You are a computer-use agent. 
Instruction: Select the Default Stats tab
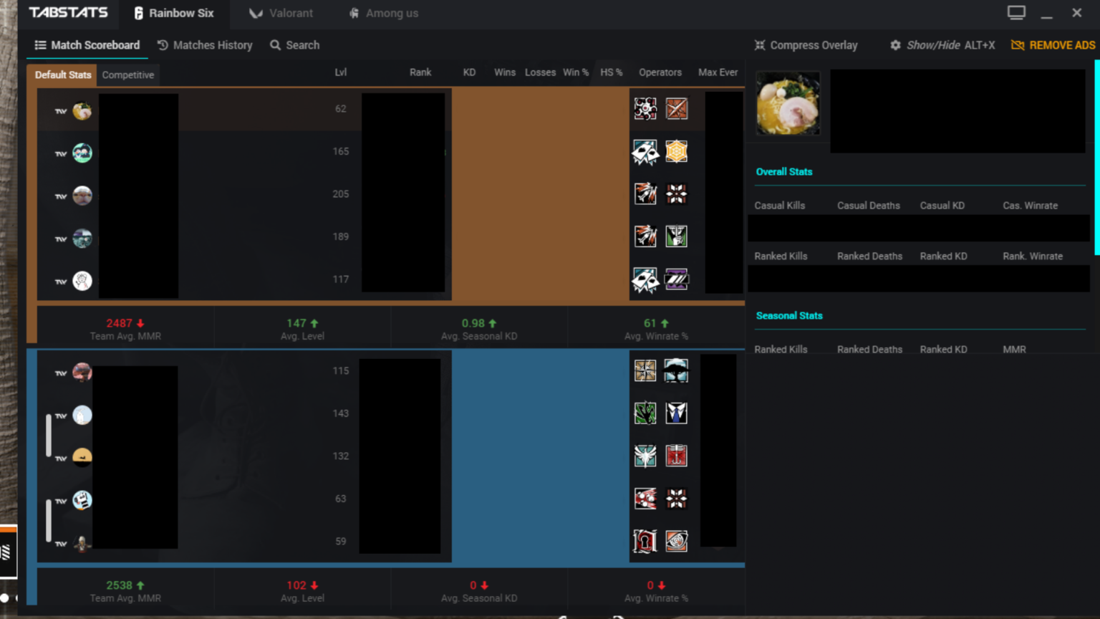coord(63,75)
